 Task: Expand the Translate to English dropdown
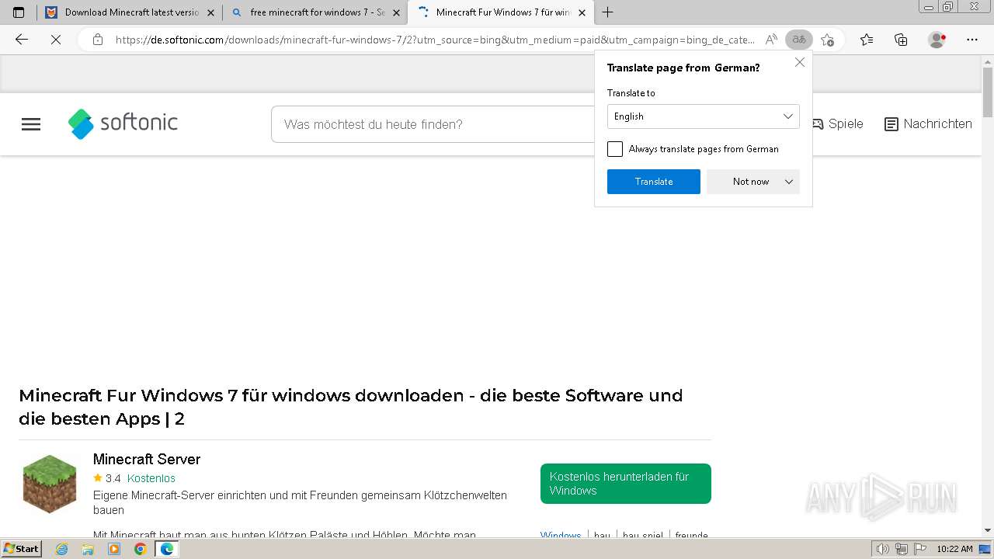704,116
